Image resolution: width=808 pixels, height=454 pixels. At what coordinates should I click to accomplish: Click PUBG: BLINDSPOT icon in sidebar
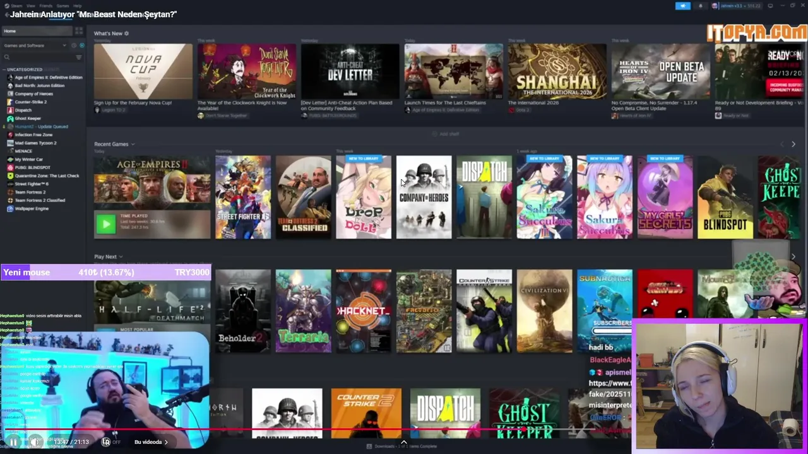tap(10, 168)
